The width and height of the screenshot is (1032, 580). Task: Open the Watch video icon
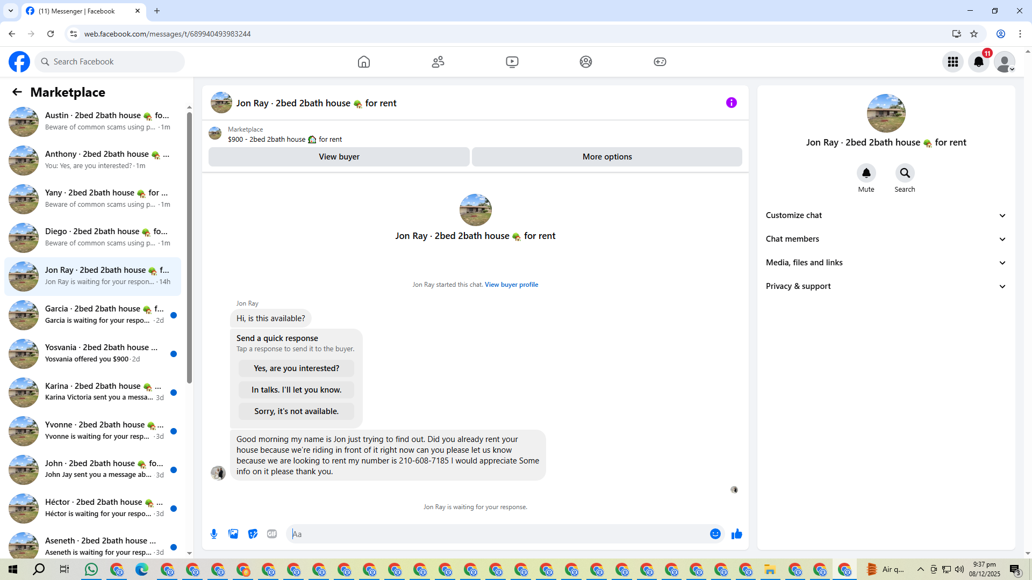tap(512, 62)
